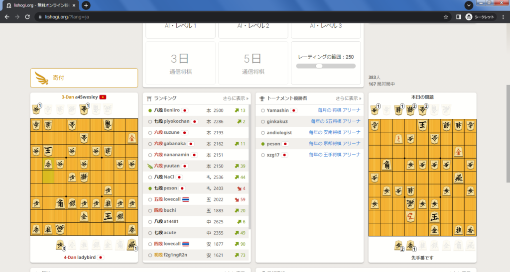
Task: Select the 5日 通信将棋 game option
Action: coord(253,63)
